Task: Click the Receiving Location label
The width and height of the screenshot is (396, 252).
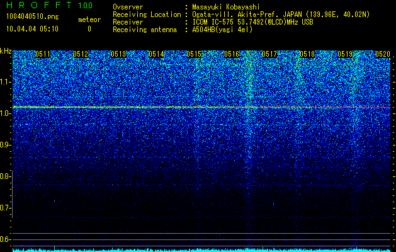Action: pos(147,15)
